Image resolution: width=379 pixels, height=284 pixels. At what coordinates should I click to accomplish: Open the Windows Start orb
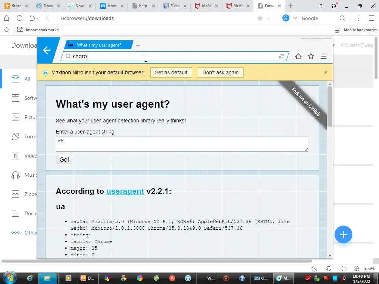click(10, 278)
